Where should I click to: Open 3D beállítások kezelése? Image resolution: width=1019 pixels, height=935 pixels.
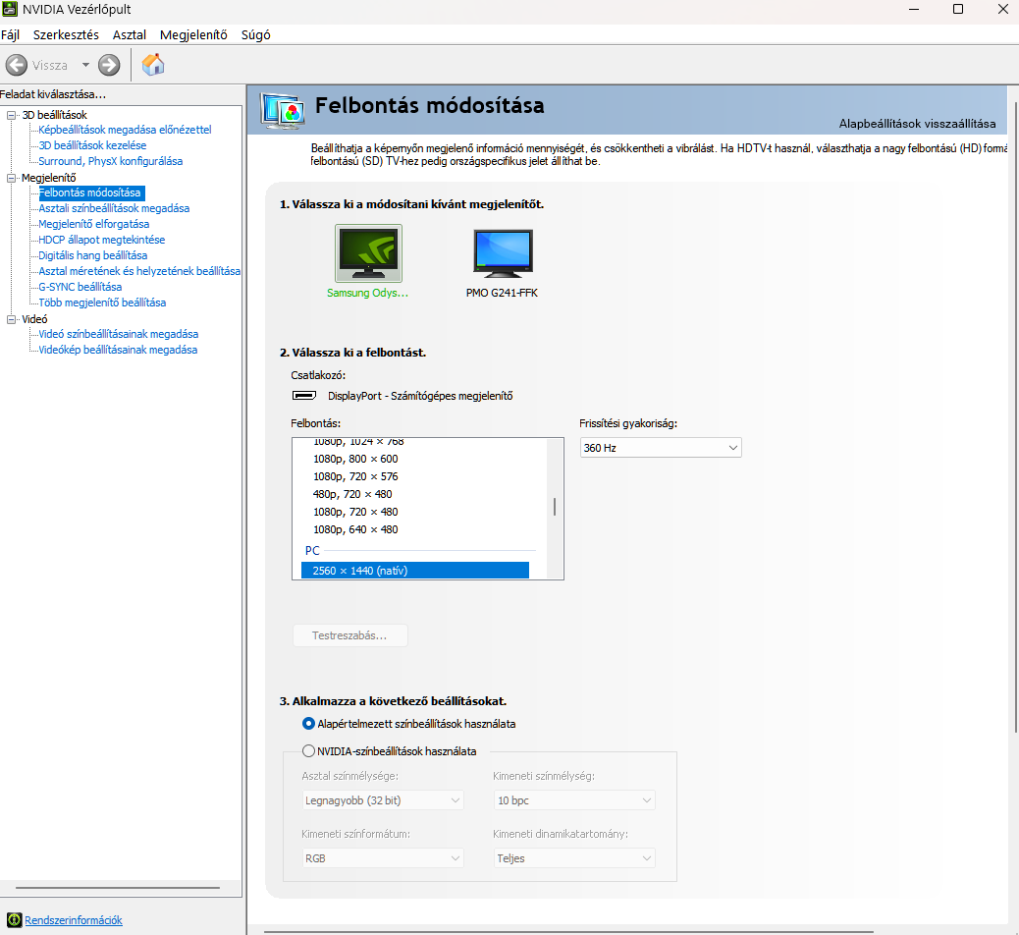(x=92, y=145)
